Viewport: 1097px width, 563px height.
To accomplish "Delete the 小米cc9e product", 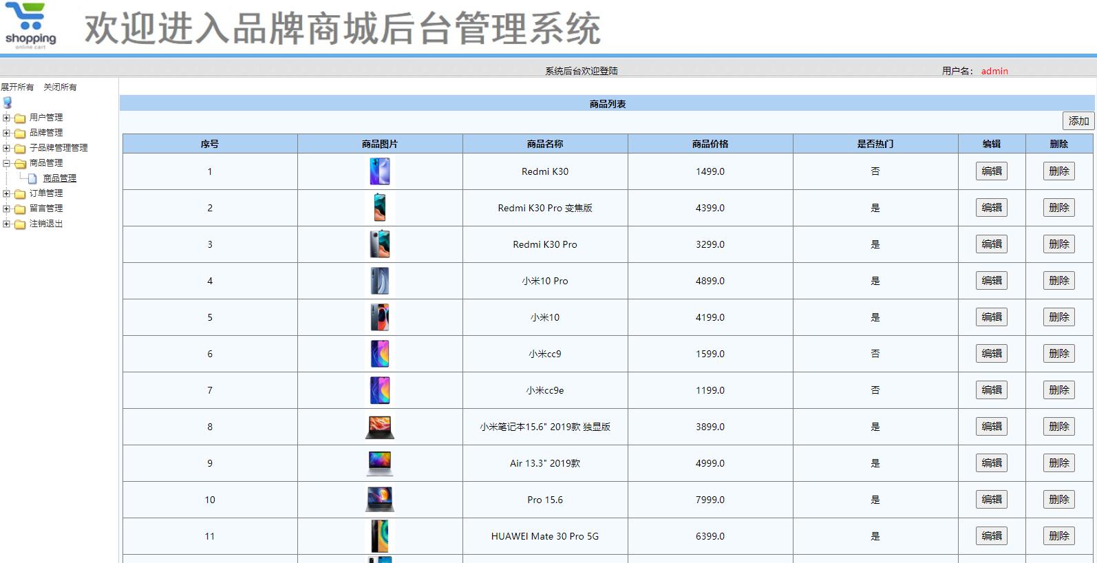I will tap(1059, 390).
